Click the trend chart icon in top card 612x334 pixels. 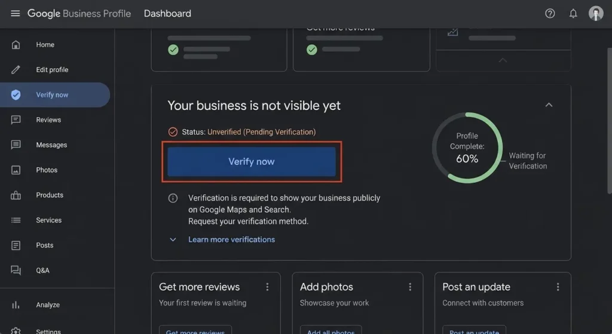coord(453,32)
